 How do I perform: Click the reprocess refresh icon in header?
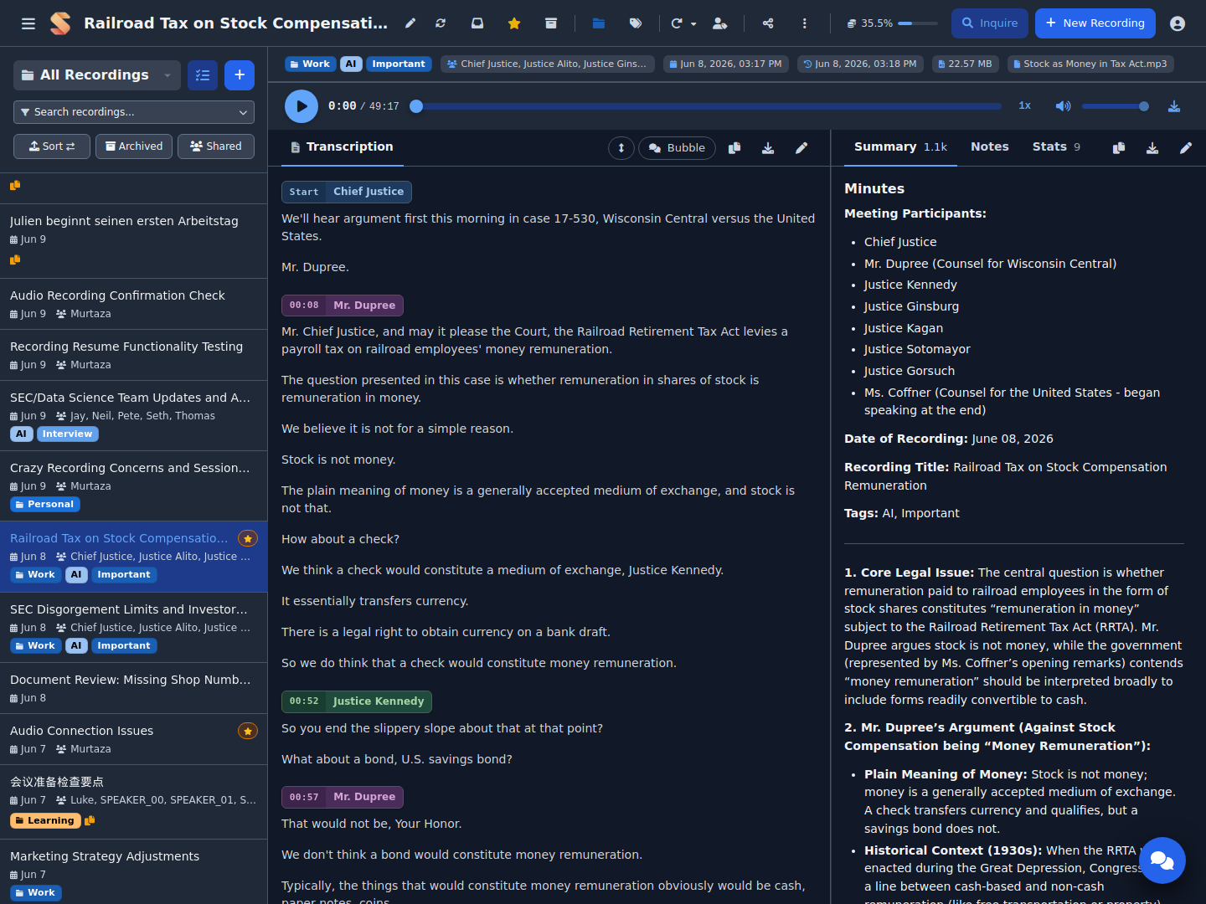pyautogui.click(x=441, y=23)
